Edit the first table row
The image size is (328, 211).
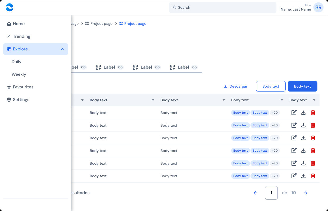click(x=294, y=113)
